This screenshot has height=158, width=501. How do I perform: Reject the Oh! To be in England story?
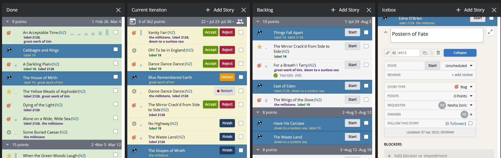tap(227, 50)
